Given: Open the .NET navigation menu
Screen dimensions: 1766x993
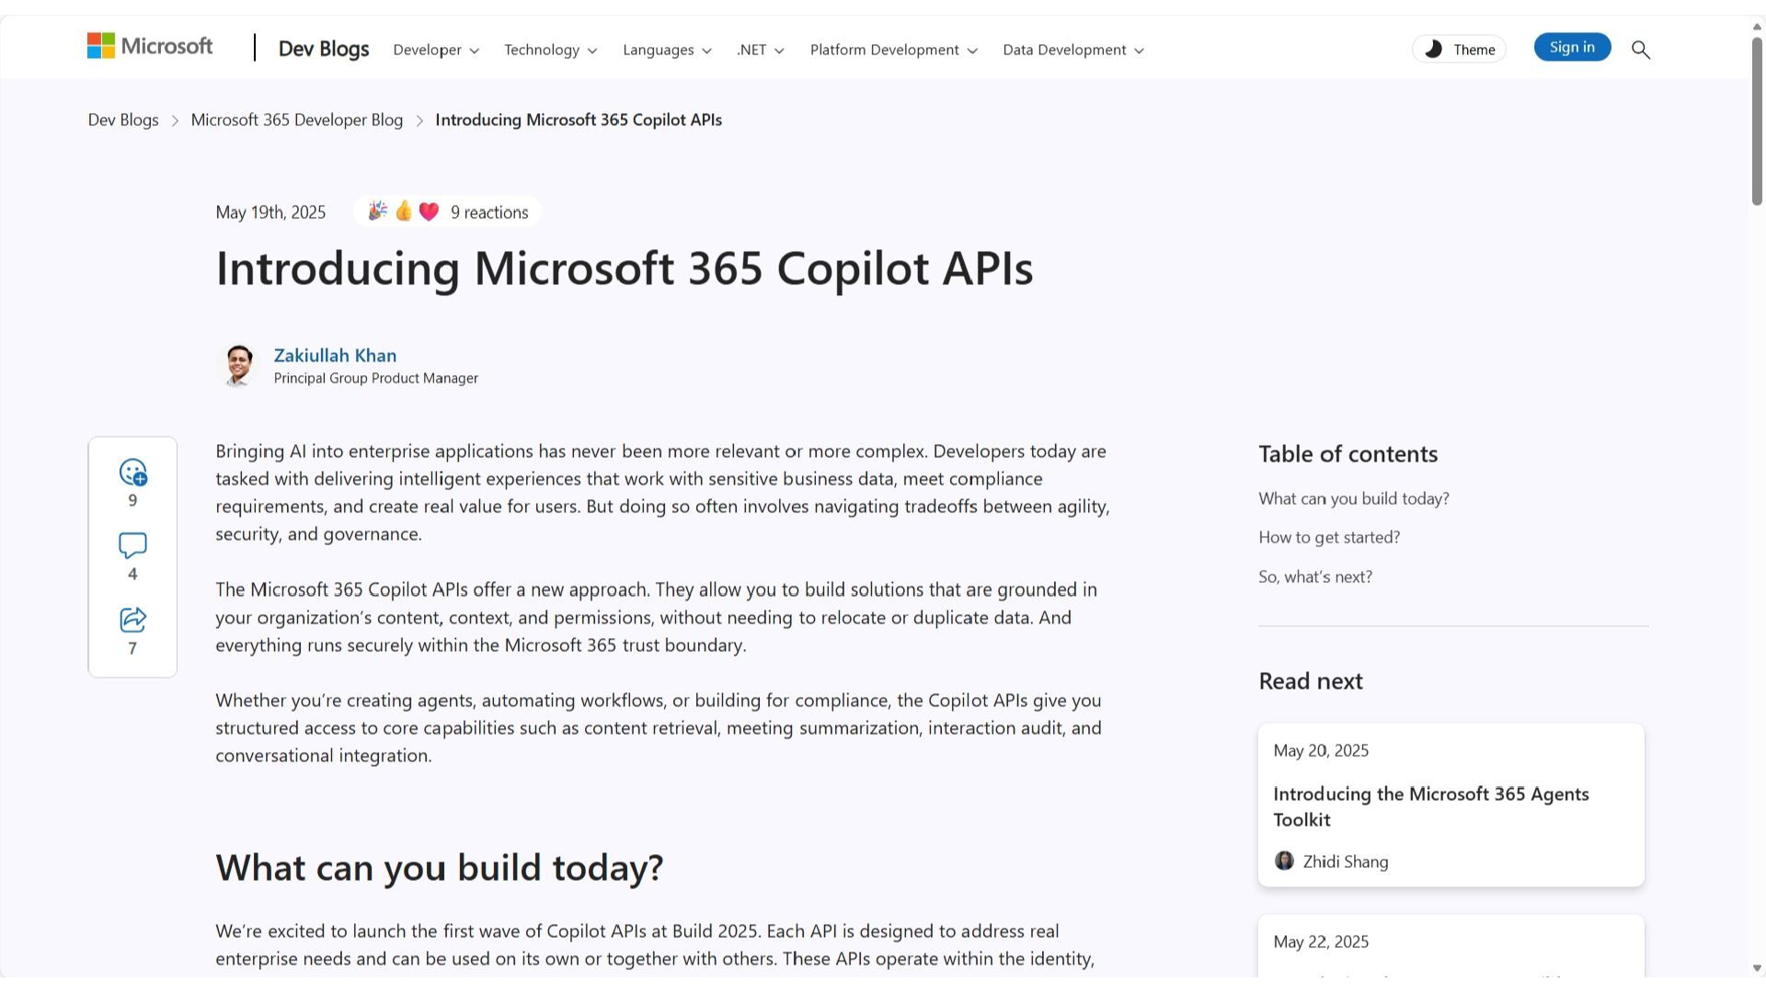Looking at the screenshot, I should pyautogui.click(x=760, y=51).
